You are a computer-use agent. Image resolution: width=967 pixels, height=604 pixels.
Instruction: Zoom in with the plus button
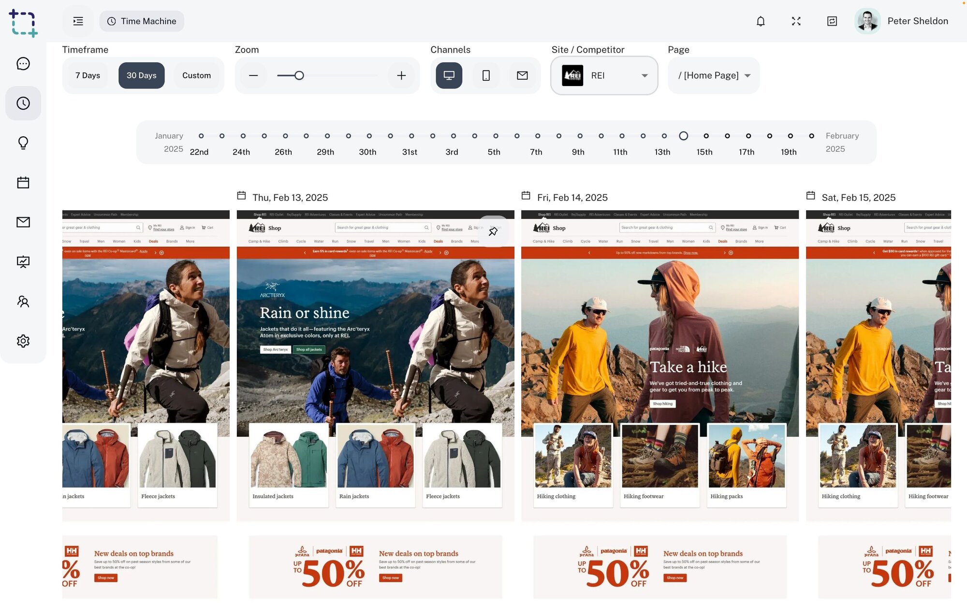pos(401,75)
